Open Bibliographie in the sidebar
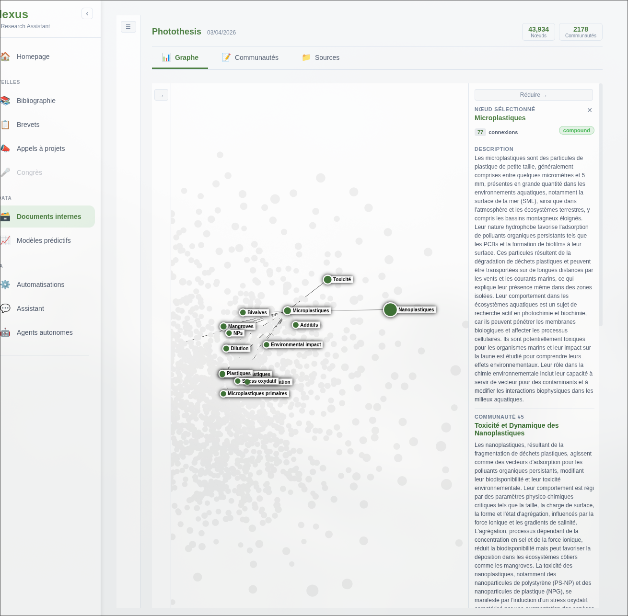 point(36,101)
